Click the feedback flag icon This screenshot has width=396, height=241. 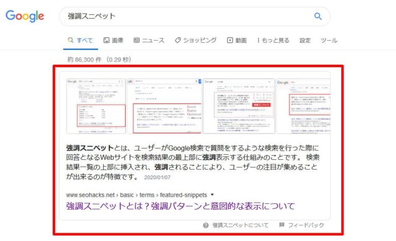pos(282,225)
